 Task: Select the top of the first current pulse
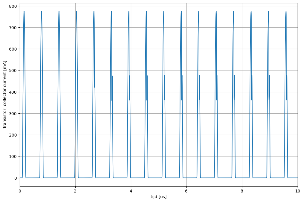24,12
